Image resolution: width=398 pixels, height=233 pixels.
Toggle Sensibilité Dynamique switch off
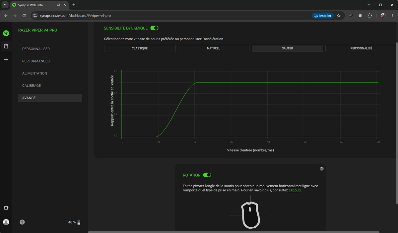coord(155,28)
